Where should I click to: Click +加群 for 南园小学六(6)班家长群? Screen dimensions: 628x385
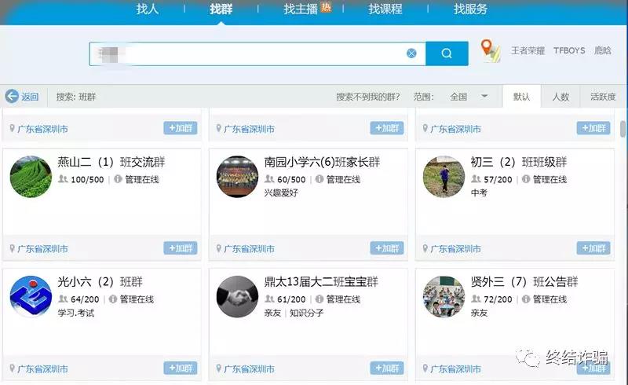(387, 248)
